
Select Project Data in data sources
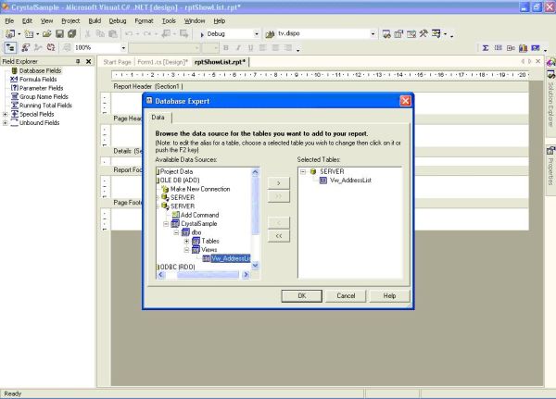tap(176, 171)
